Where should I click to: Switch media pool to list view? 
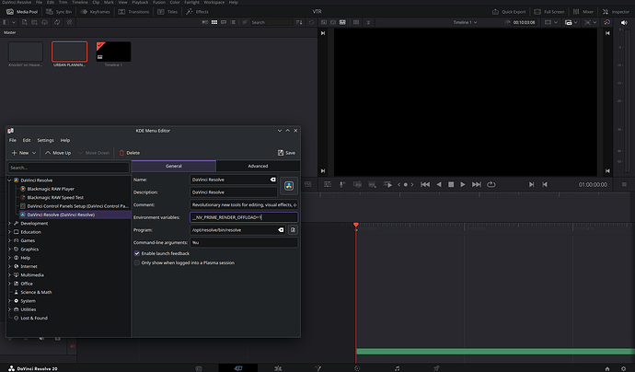coord(233,22)
